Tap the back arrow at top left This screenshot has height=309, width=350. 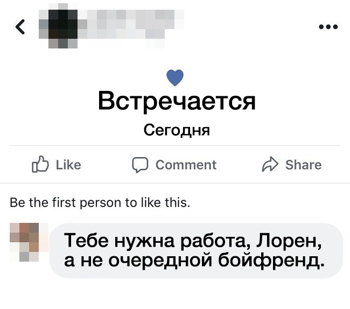click(21, 26)
